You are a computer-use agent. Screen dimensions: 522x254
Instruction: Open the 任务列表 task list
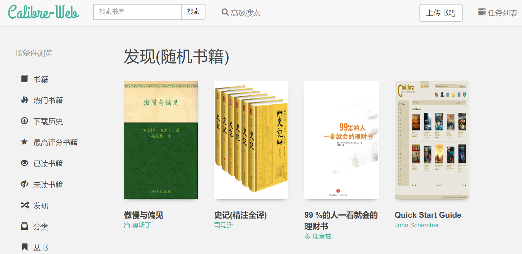498,13
